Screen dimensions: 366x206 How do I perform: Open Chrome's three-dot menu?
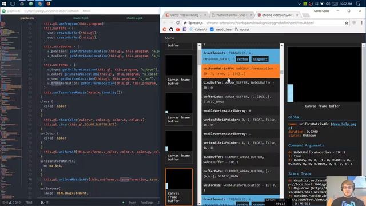tap(361, 23)
